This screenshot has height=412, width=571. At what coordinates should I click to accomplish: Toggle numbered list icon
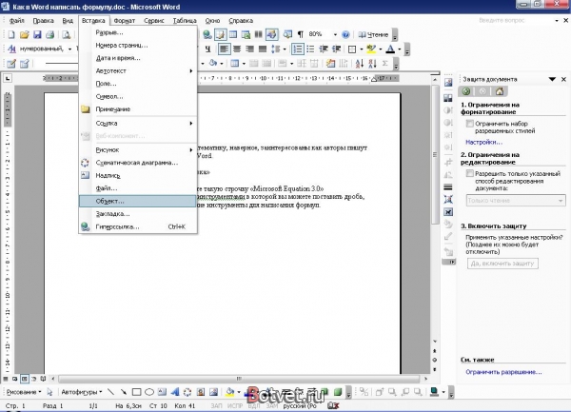click(x=298, y=49)
